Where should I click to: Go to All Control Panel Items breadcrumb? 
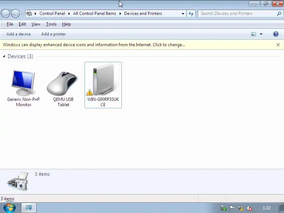pyautogui.click(x=94, y=13)
